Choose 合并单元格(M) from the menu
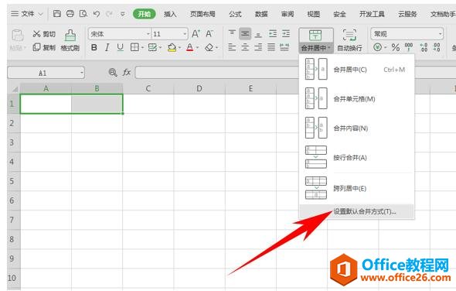The height and width of the screenshot is (291, 456). [356, 99]
